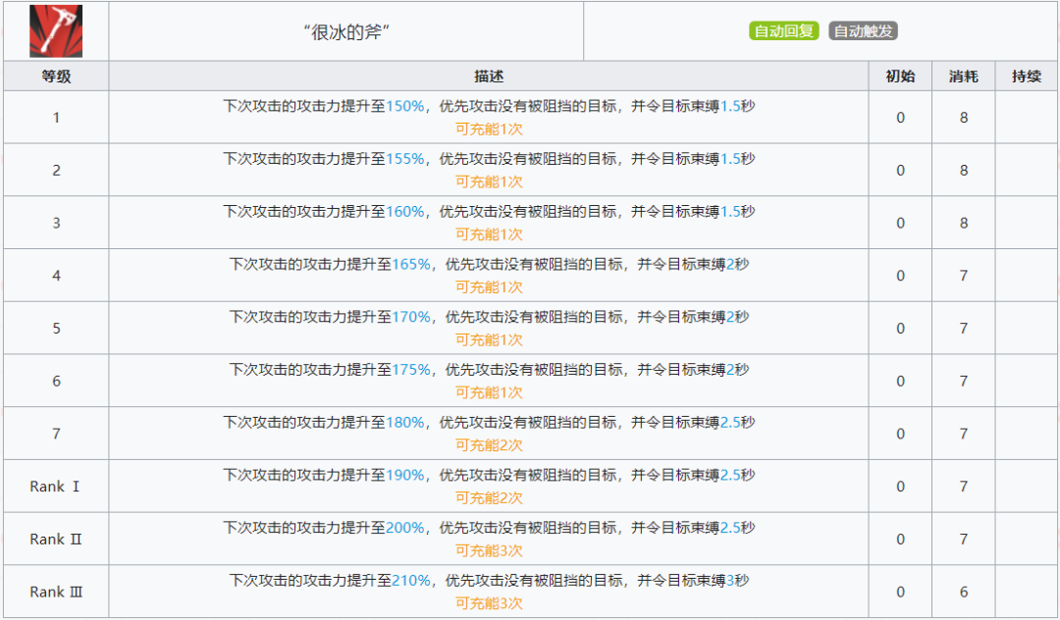Click the 190% attack value
This screenshot has height=620, width=1060.
405,475
